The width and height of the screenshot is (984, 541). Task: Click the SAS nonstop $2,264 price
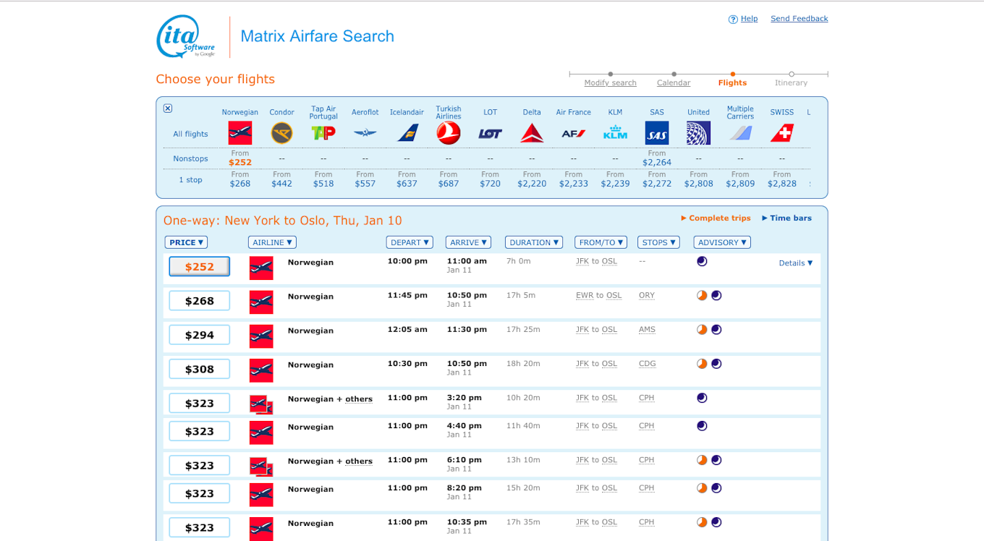pos(657,163)
